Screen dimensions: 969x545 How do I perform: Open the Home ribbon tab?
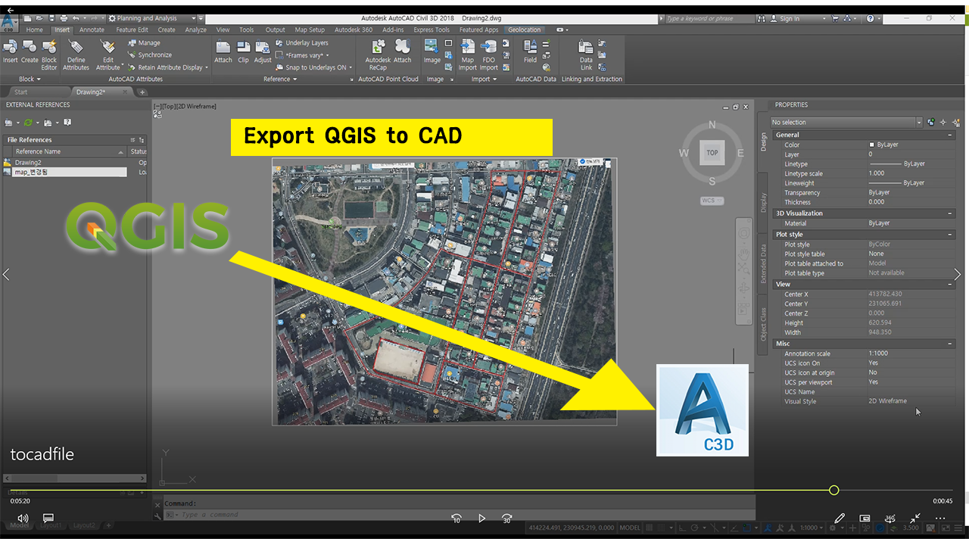tap(34, 30)
